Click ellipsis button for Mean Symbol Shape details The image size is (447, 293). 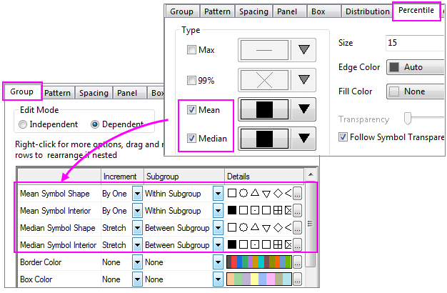[x=298, y=193]
